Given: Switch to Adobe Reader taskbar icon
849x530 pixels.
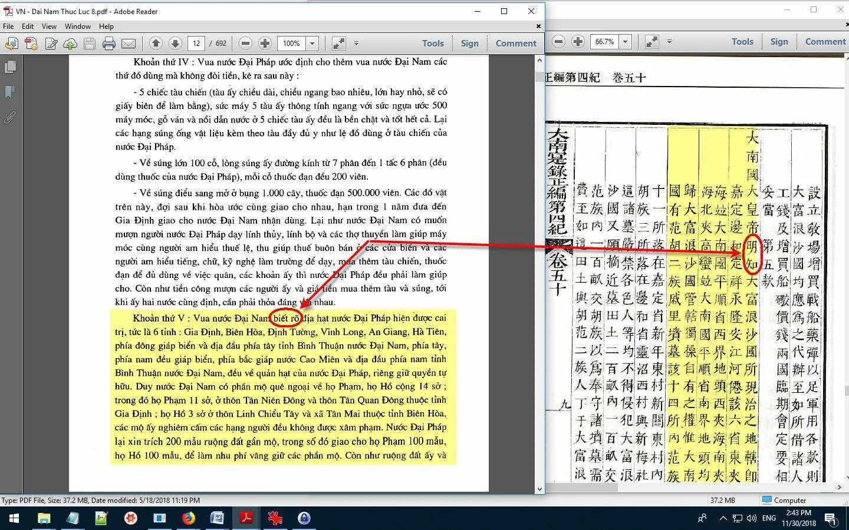Looking at the screenshot, I should point(246,518).
